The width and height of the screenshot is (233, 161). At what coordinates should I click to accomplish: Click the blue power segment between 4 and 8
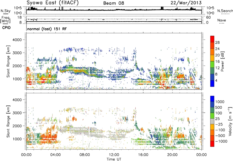[x=212, y=77]
